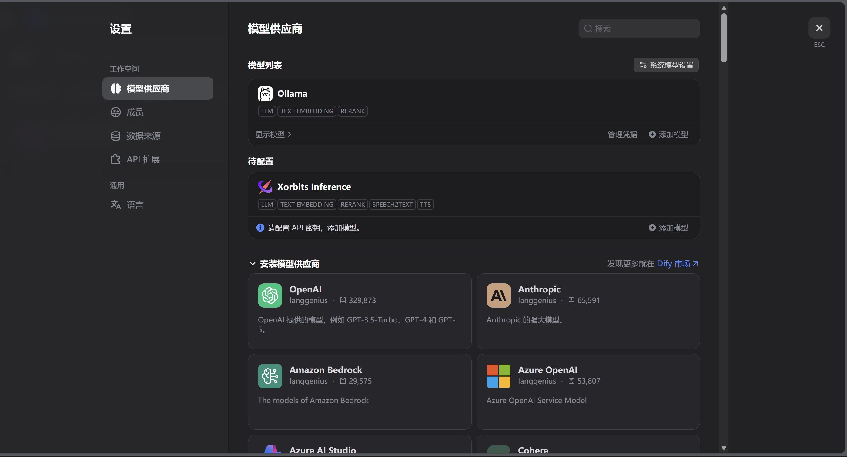Image resolution: width=847 pixels, height=457 pixels.
Task: Click the Amazon Bedrock provider icon
Action: tap(269, 376)
